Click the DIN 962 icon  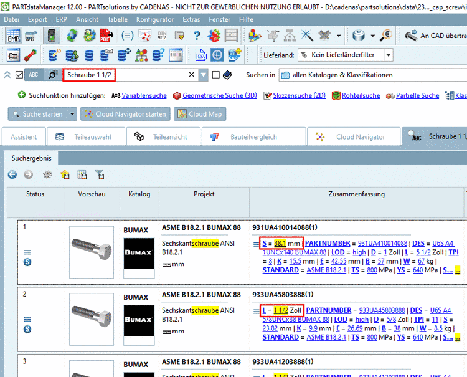(x=162, y=36)
